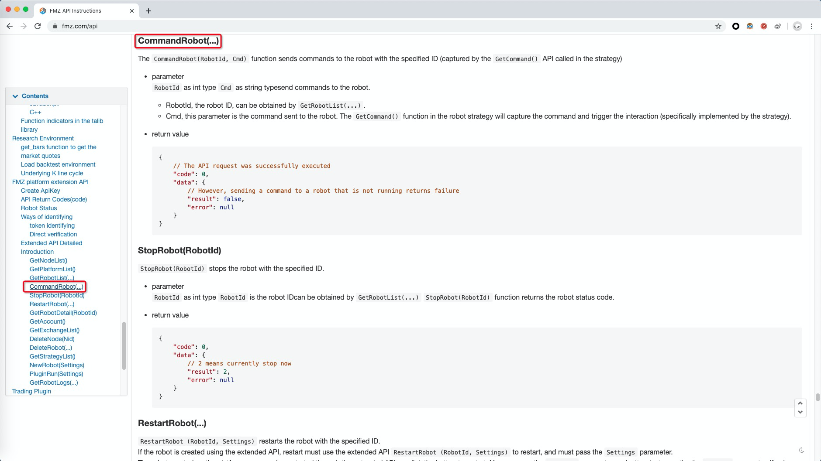821x461 pixels.
Task: Click the red circular extension icon
Action: [x=764, y=26]
